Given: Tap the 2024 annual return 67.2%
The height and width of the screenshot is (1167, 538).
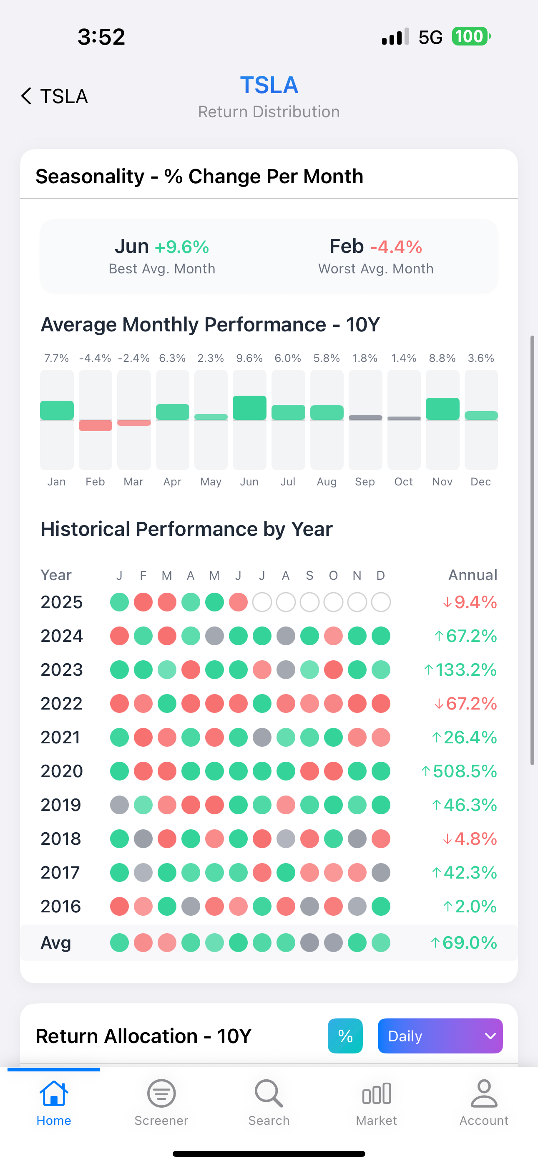Looking at the screenshot, I should click(x=465, y=636).
